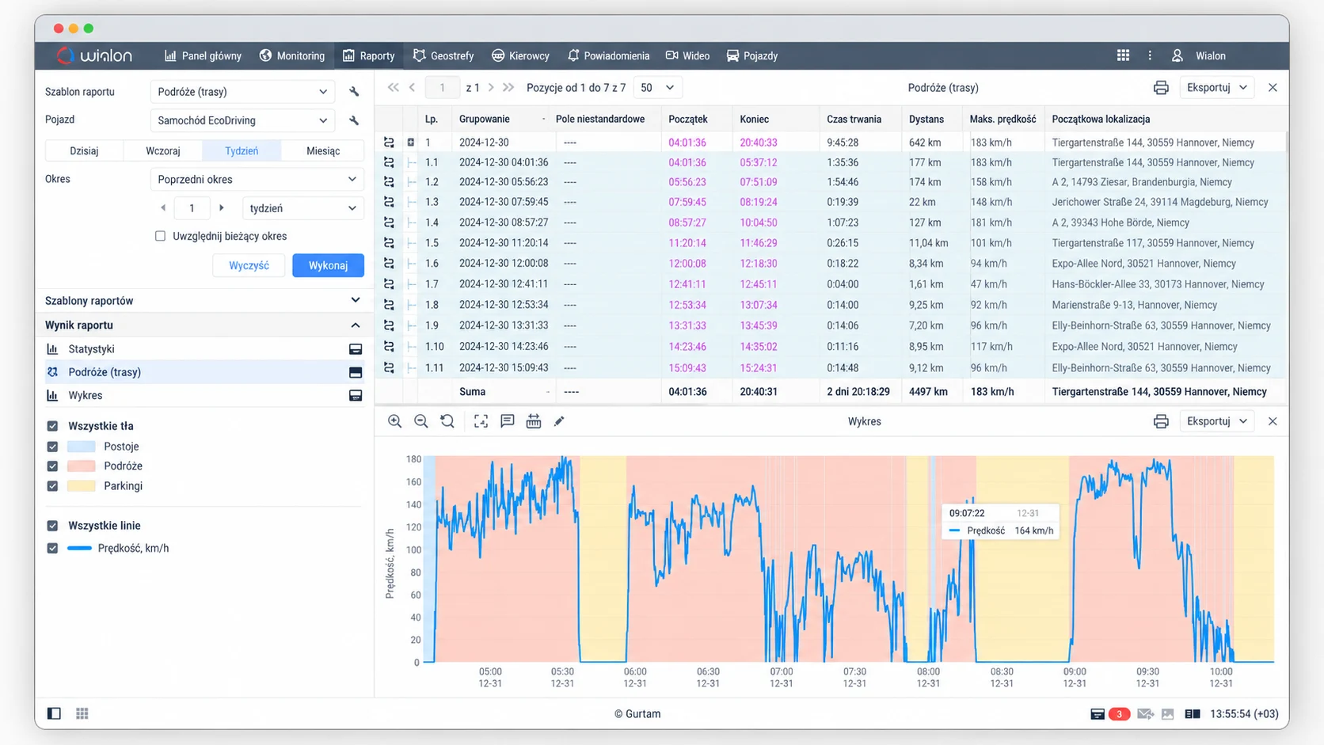Screen dimensions: 1324x745
Task: Click the fit-to-area selection icon in chart toolbar
Action: pyautogui.click(x=481, y=421)
